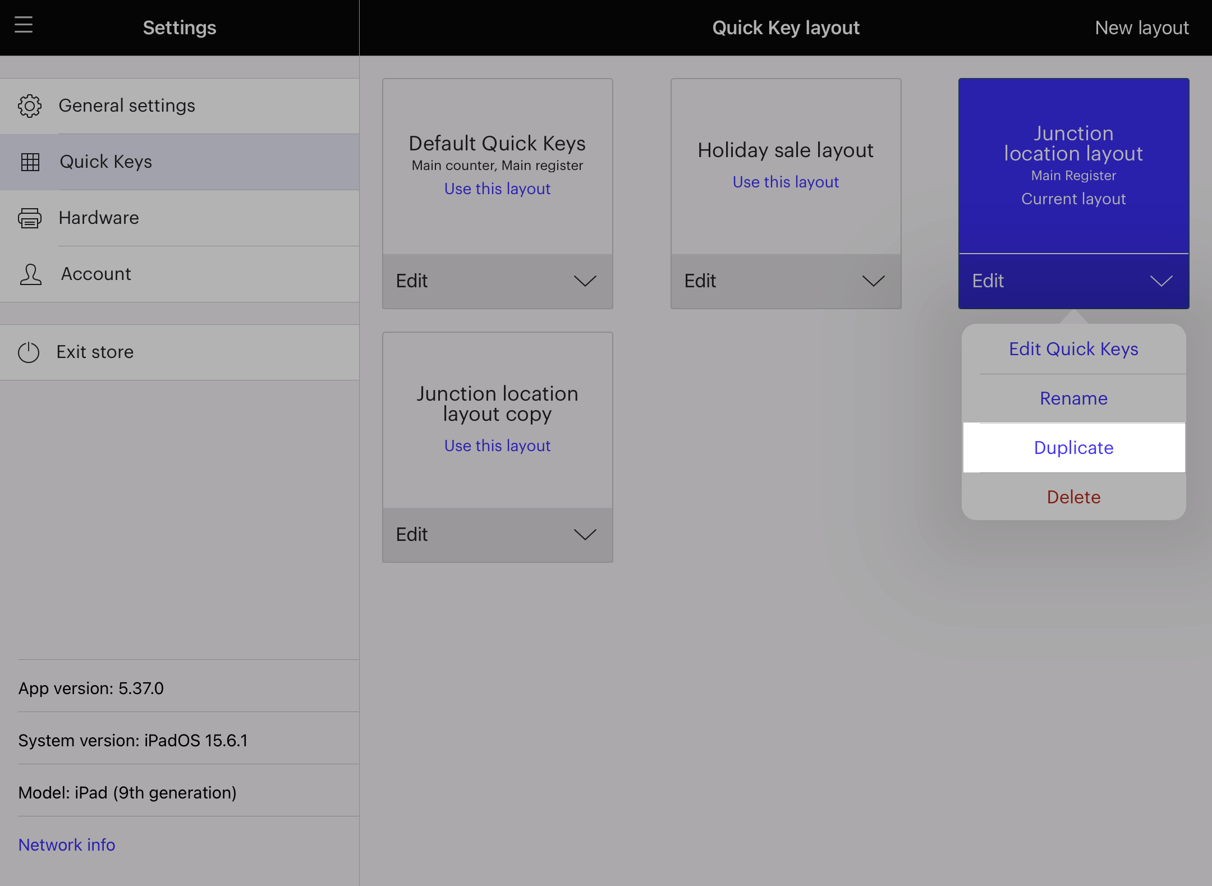Viewport: 1212px width, 886px height.
Task: Expand Holiday sale layout edit chevron
Action: pos(873,281)
